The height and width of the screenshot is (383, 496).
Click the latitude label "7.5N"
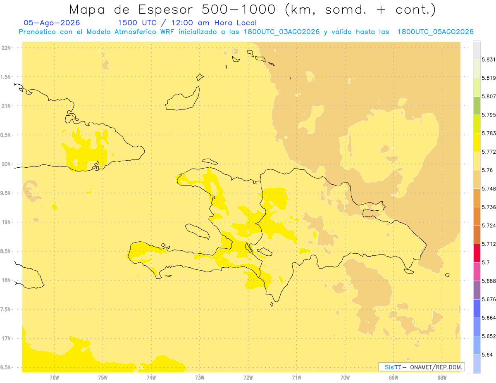pos(6,309)
